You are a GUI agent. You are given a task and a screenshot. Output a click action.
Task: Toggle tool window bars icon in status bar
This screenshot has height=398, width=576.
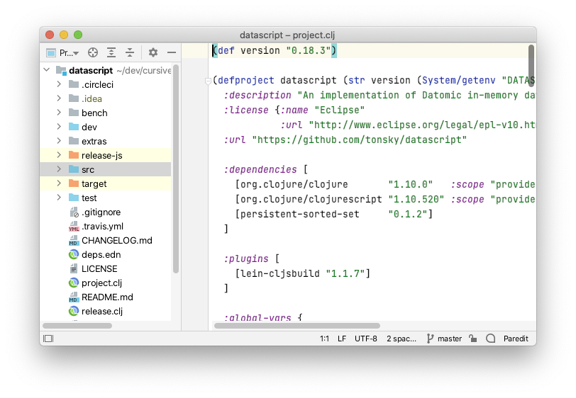48,339
